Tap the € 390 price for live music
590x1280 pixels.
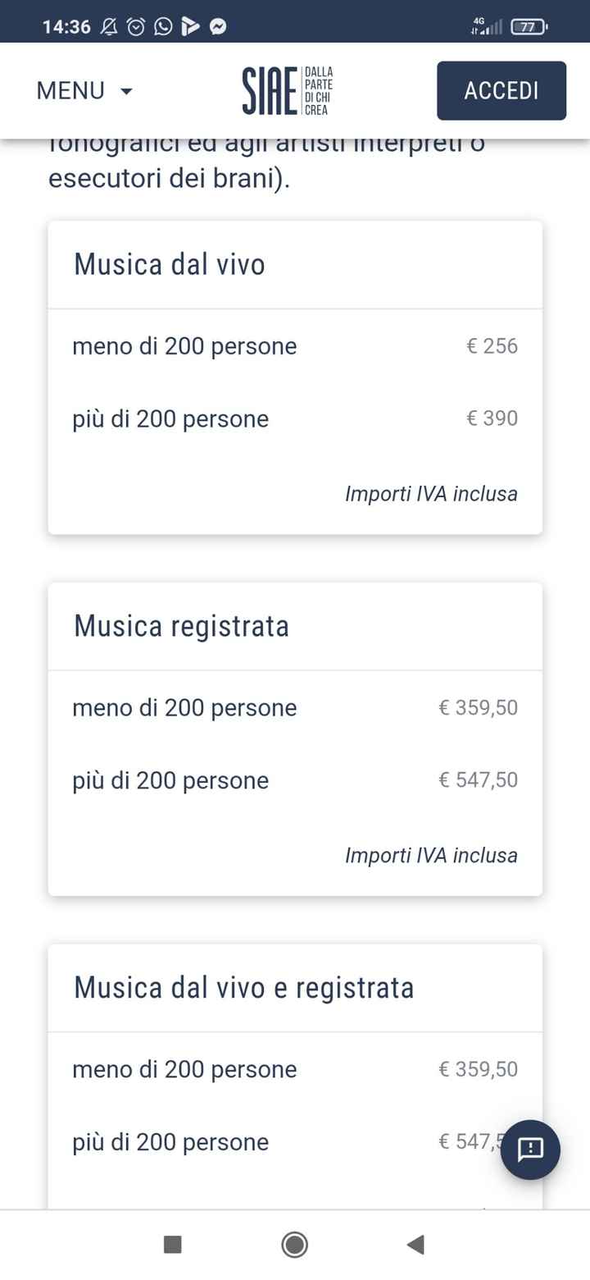coord(492,418)
